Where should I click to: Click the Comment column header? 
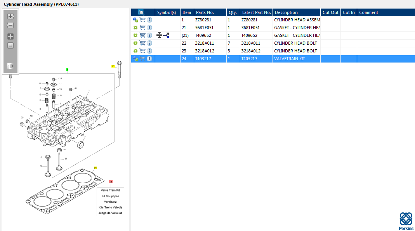click(386, 12)
